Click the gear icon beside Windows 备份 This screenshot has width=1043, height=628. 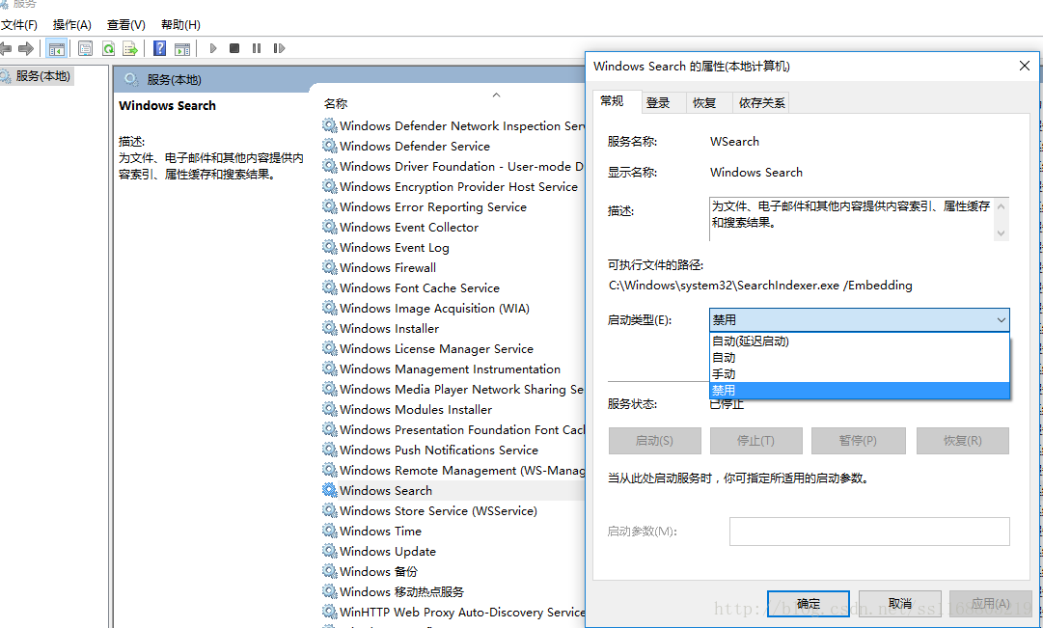pyautogui.click(x=329, y=571)
